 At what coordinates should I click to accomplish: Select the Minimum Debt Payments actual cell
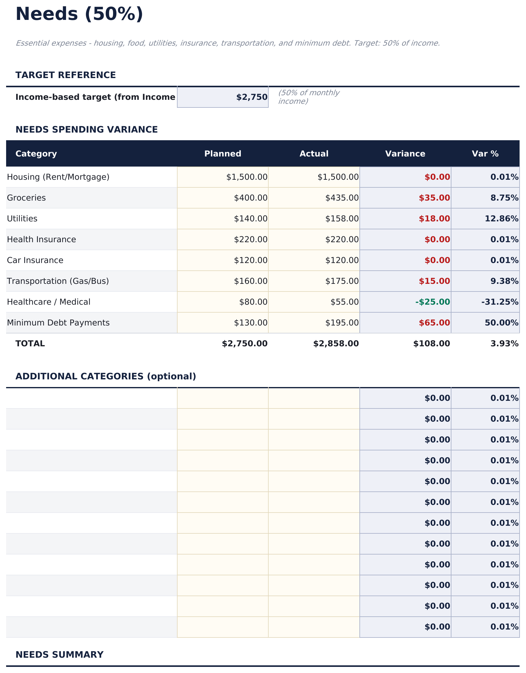tap(314, 323)
